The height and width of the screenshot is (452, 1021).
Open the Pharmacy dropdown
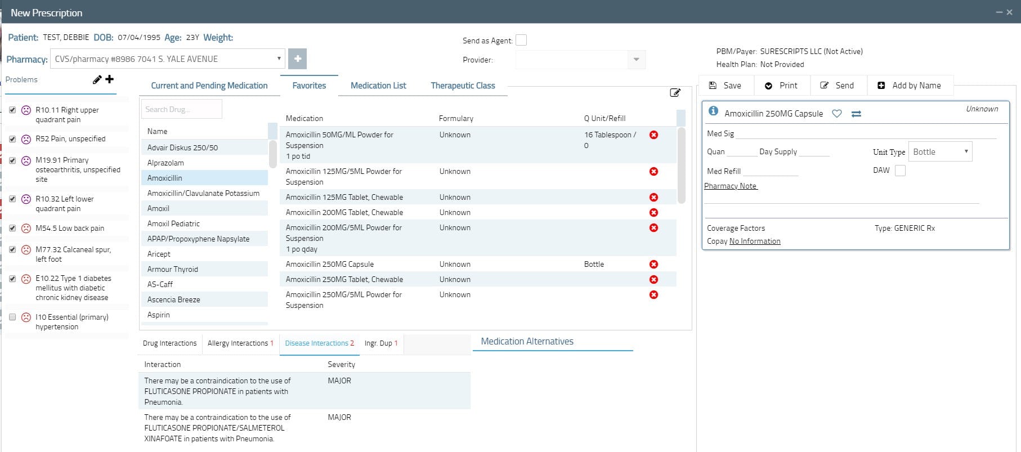(x=168, y=59)
